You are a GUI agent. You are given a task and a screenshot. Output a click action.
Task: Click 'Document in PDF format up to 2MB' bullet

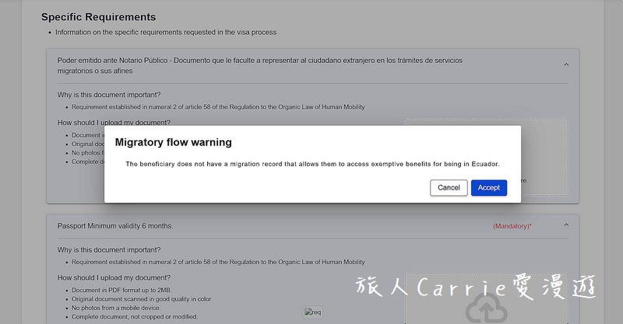121,290
